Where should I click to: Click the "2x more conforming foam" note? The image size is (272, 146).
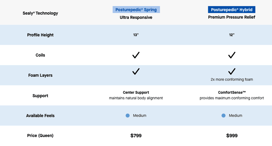(x=232, y=80)
